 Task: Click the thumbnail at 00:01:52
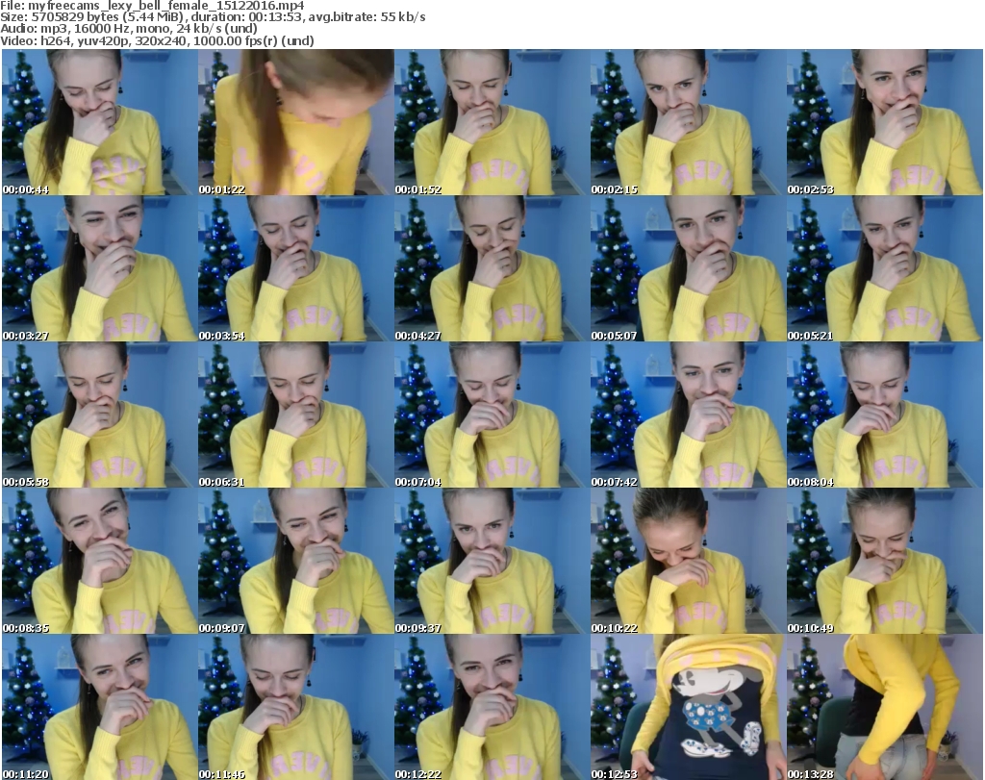tap(492, 122)
